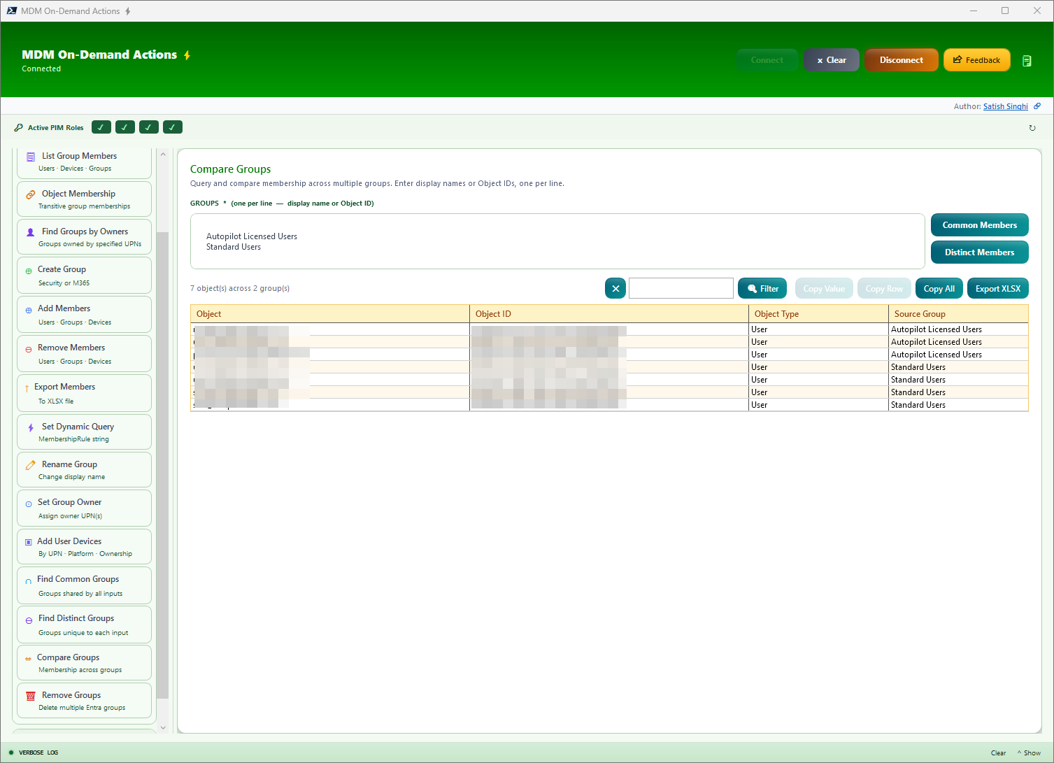Toggle the second Active PIM Roles checkmark
The image size is (1054, 763).
(x=124, y=127)
